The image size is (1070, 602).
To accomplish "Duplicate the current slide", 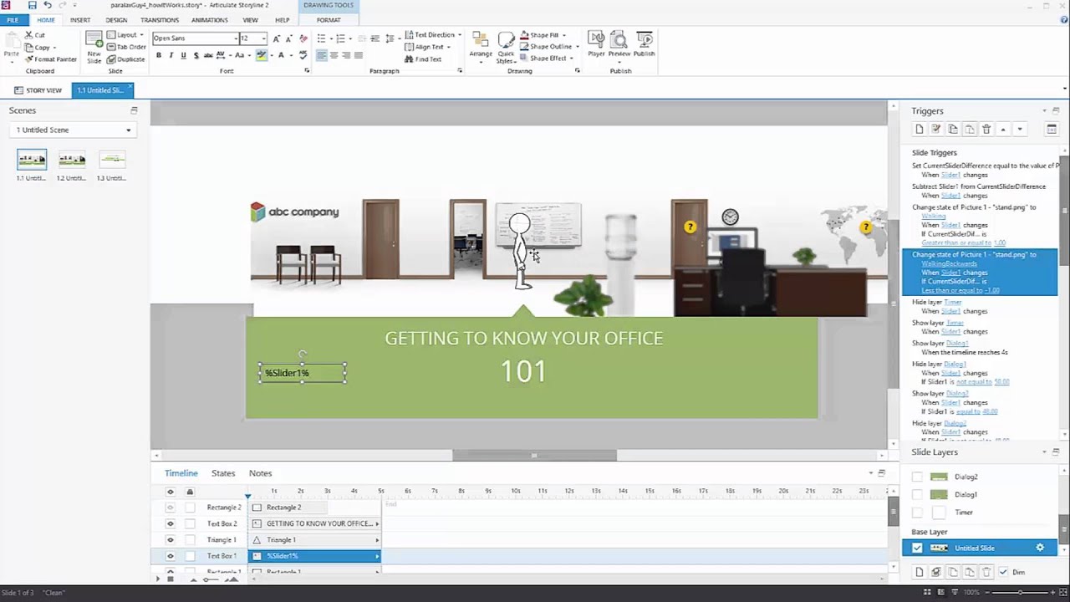I will (126, 59).
